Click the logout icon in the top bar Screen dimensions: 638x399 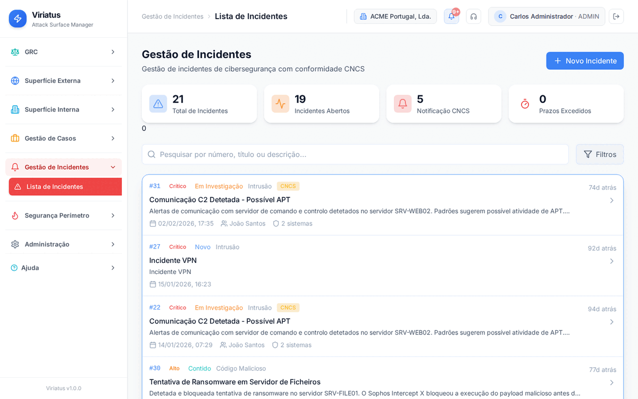tap(617, 16)
